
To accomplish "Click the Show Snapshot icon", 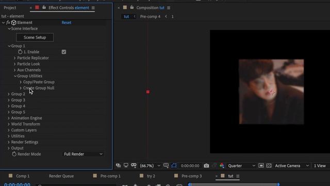I will pyautogui.click(x=214, y=166).
